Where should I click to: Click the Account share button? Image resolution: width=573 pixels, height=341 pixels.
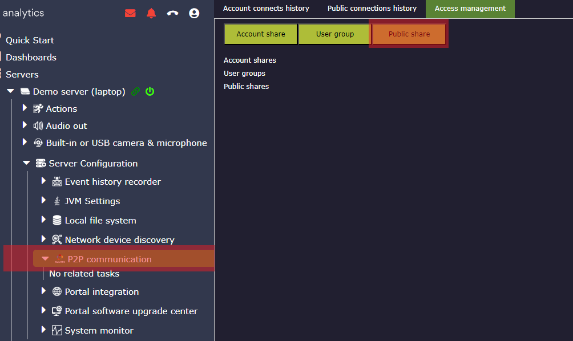tap(261, 34)
